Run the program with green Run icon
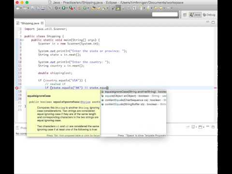 [64, 8]
